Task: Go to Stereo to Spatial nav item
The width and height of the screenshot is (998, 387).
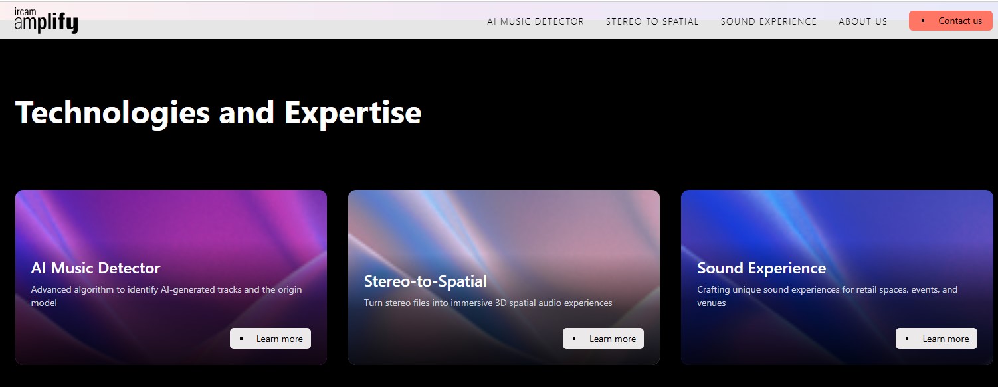Action: coord(652,21)
